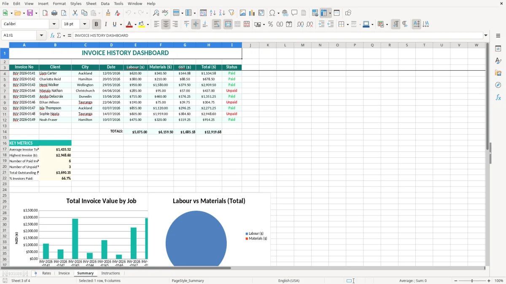
Task: Click the formula input field
Action: (277, 35)
